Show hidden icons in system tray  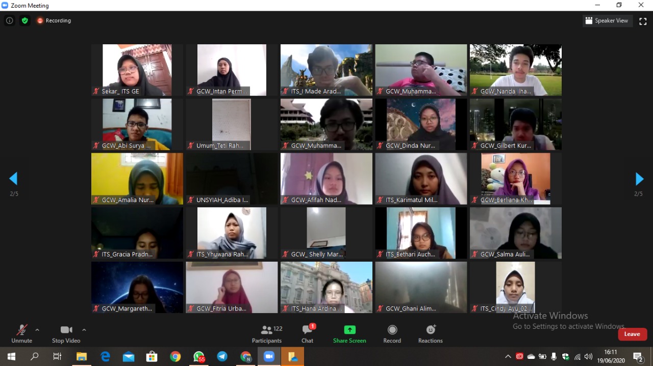pyautogui.click(x=508, y=357)
